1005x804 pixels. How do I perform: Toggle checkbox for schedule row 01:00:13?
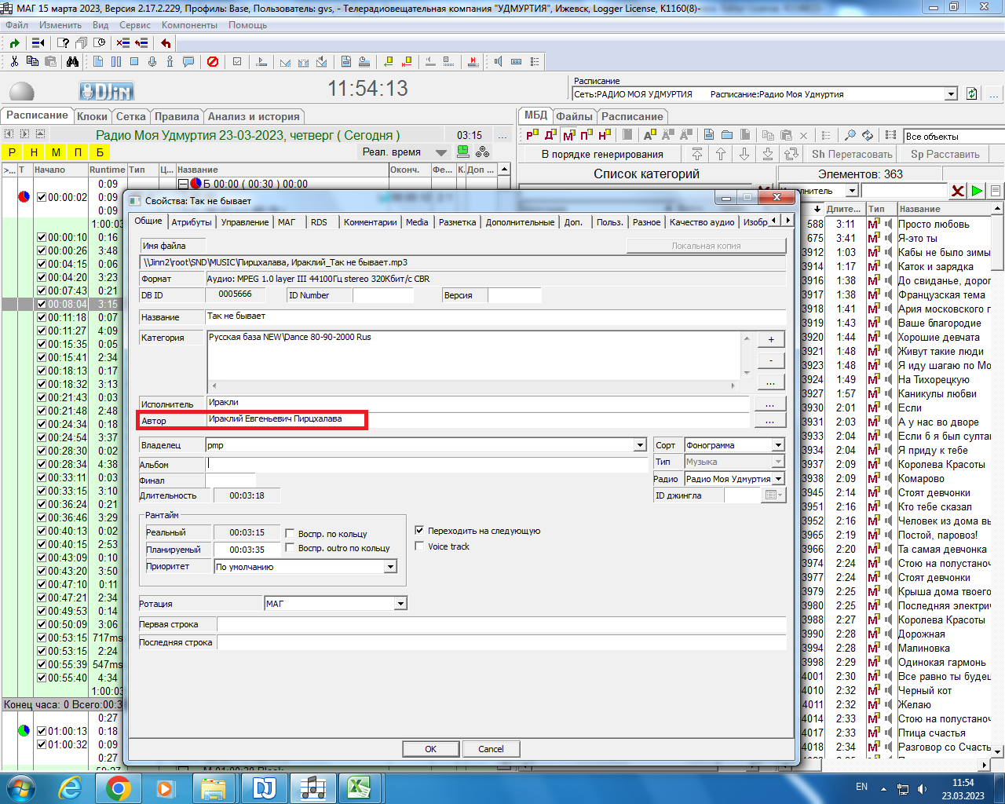coord(42,731)
